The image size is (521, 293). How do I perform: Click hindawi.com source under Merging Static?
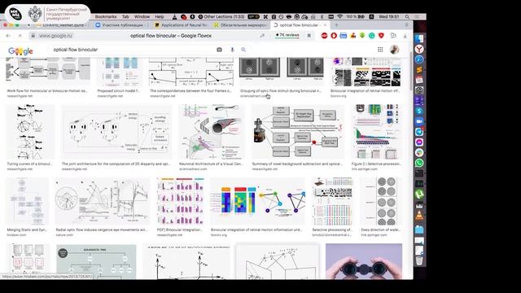16,235
